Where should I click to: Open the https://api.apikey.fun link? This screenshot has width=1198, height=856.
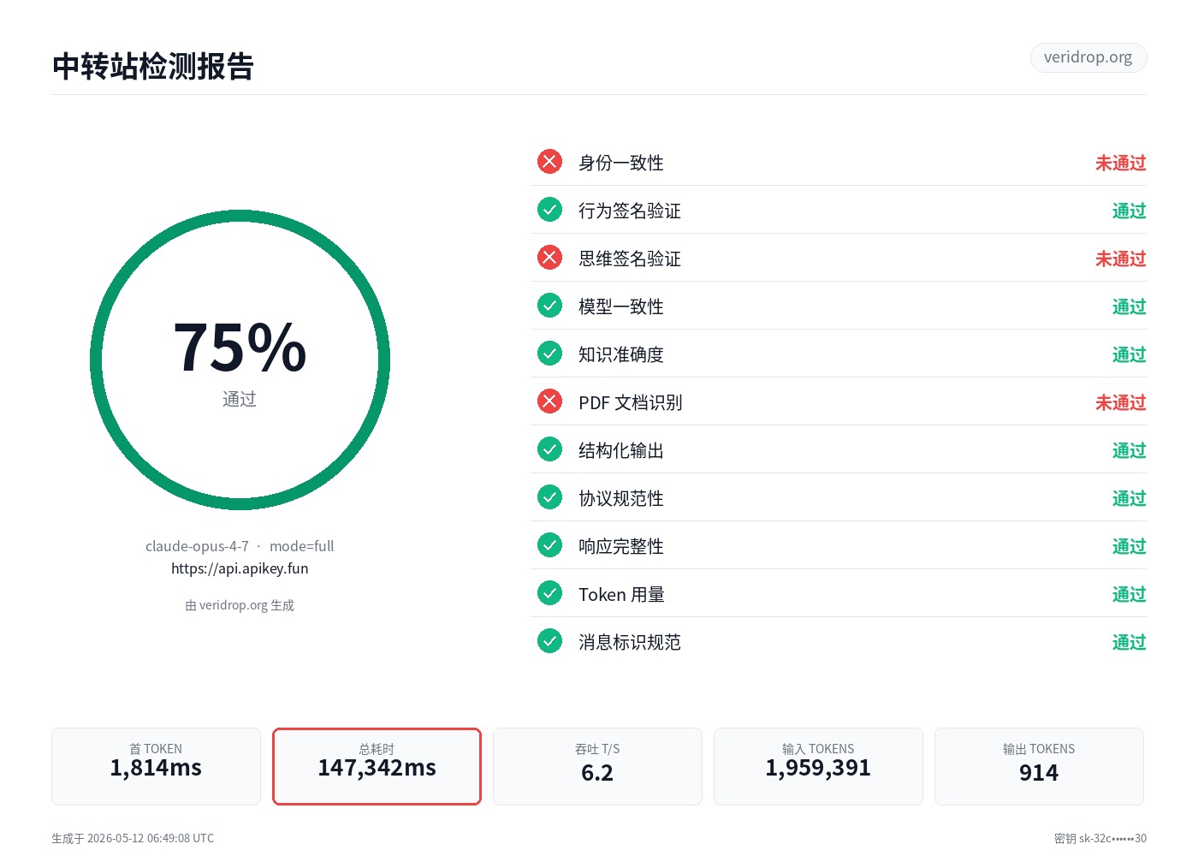tap(240, 568)
